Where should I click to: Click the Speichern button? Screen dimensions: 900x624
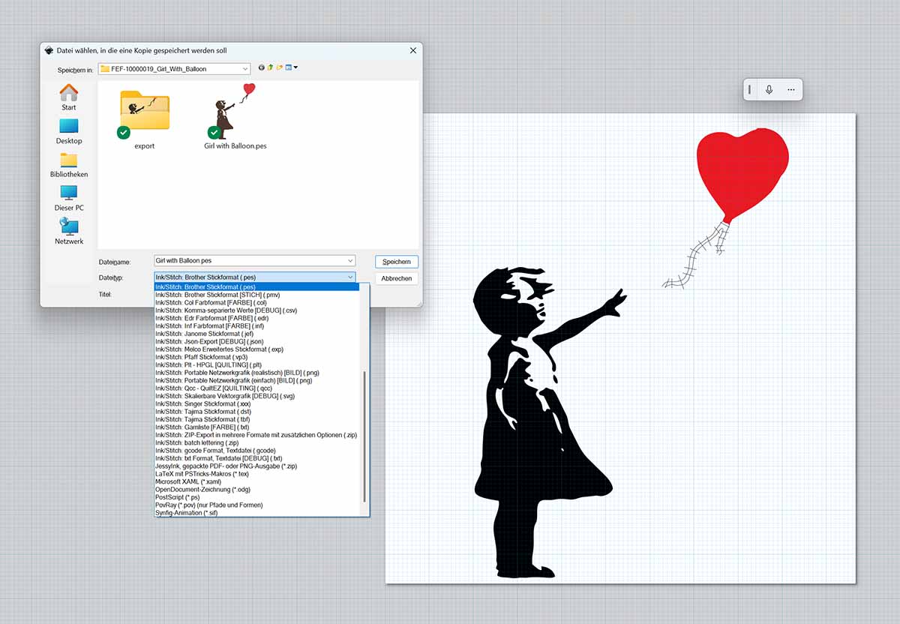pyautogui.click(x=396, y=261)
